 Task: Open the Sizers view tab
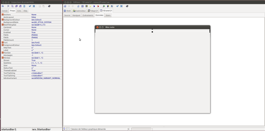[x=108, y=15]
